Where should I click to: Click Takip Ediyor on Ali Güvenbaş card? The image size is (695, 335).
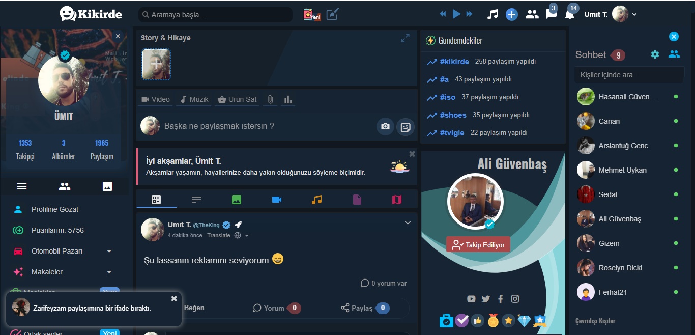click(478, 245)
